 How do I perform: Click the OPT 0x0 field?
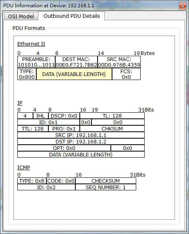coord(64,148)
